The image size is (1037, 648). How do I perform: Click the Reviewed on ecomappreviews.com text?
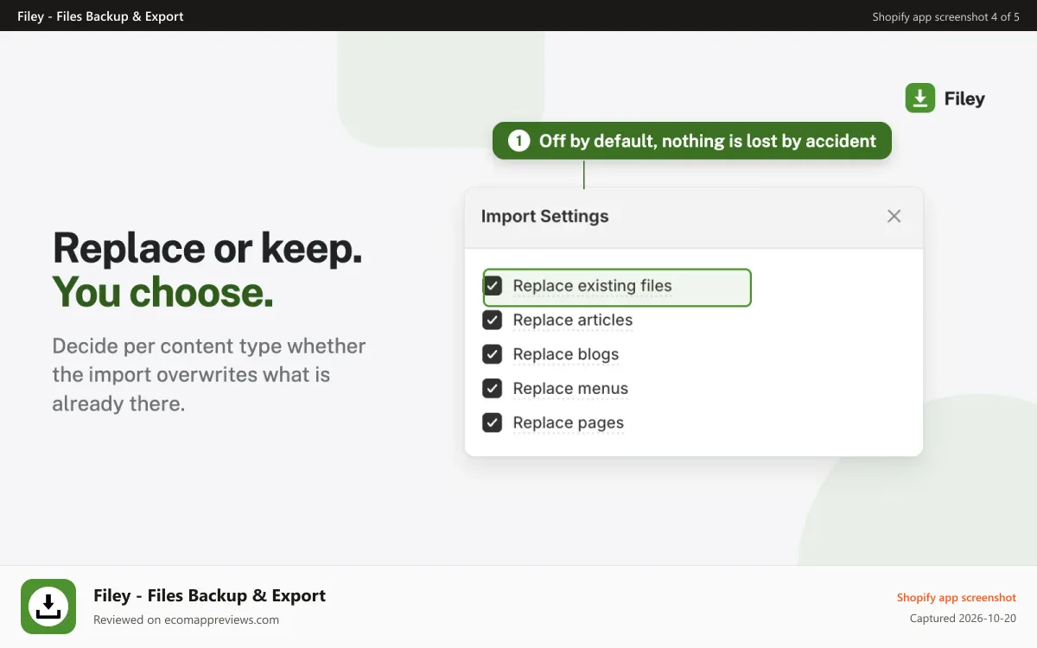186,619
